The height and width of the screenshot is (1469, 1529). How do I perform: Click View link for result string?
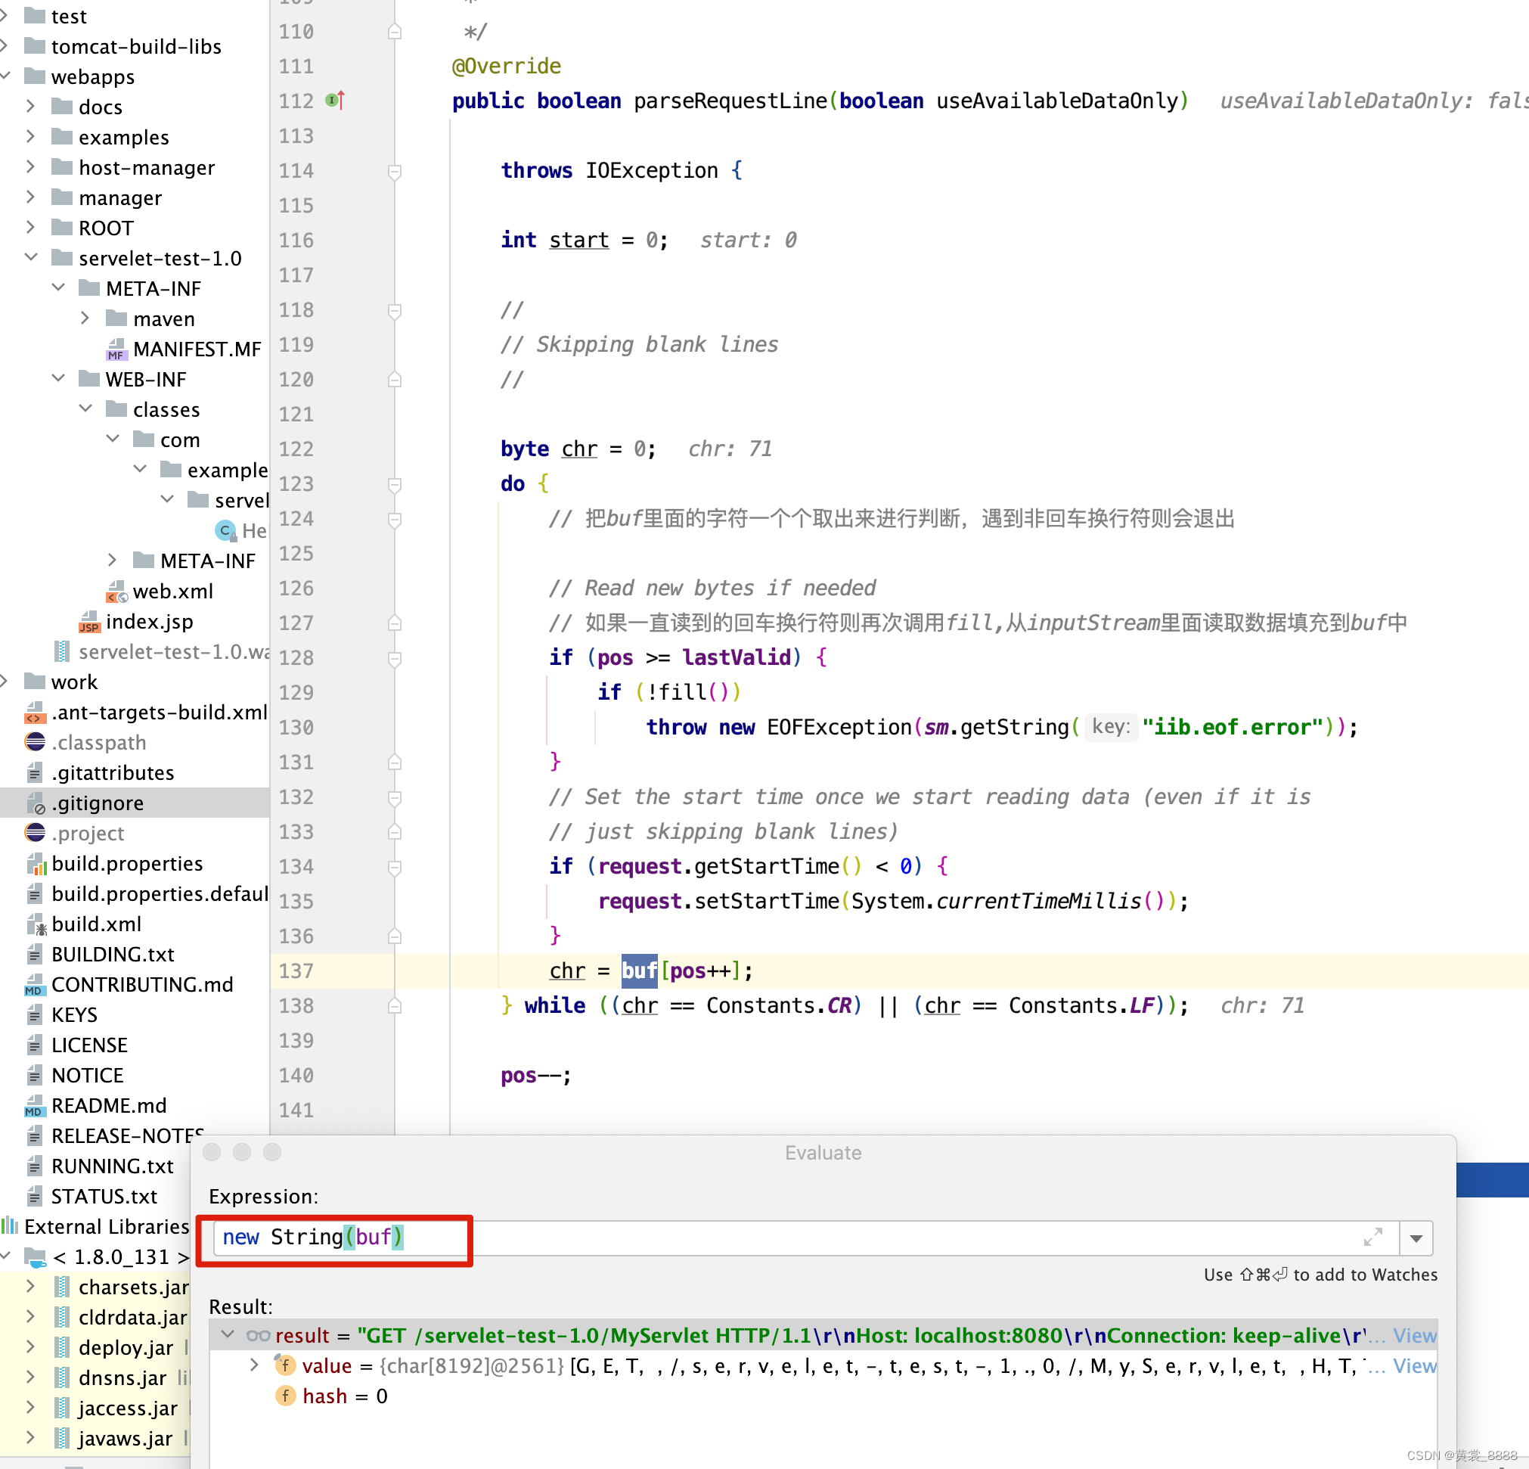[1414, 1336]
